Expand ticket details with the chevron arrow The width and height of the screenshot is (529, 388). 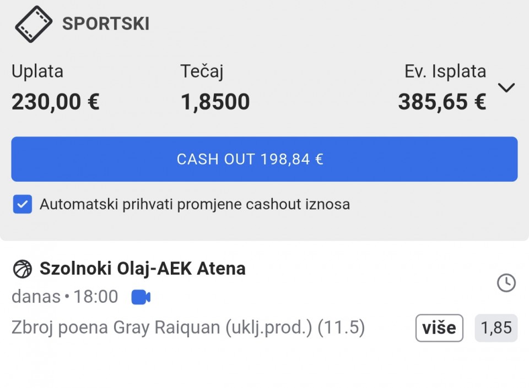[x=506, y=88]
